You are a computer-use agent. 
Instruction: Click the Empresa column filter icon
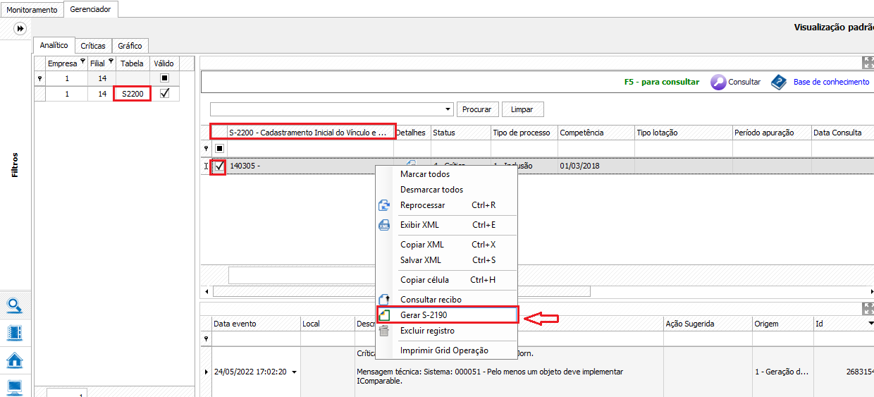coord(83,61)
